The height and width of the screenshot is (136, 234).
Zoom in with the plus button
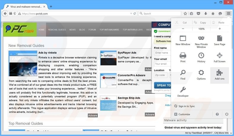click(220, 29)
